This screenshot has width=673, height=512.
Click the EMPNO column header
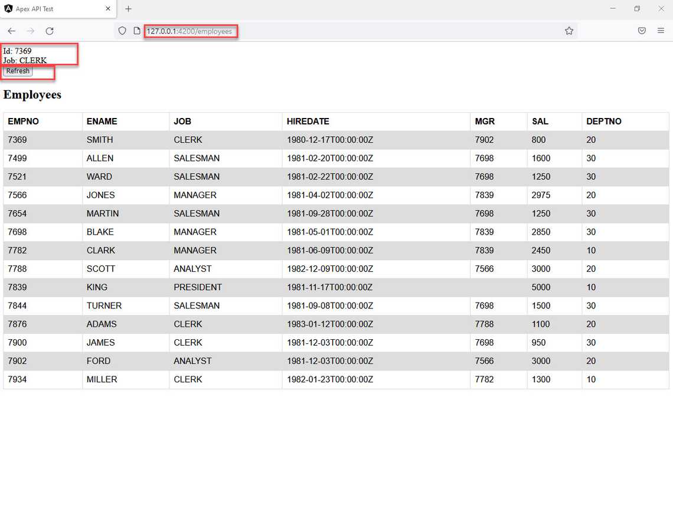(24, 122)
